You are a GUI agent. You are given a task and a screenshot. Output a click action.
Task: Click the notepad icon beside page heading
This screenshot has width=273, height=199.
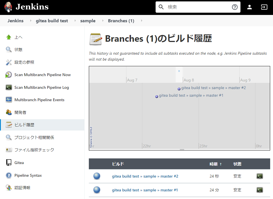(96, 39)
